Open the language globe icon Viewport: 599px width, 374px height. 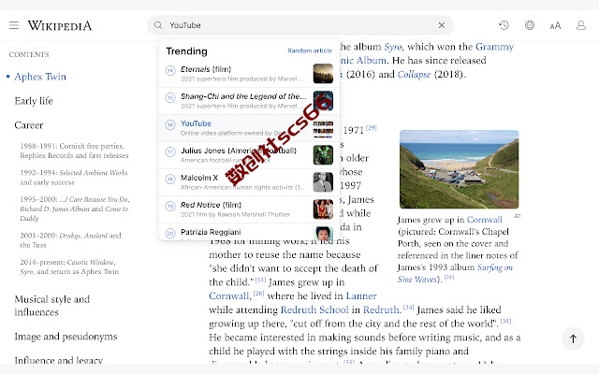[530, 25]
